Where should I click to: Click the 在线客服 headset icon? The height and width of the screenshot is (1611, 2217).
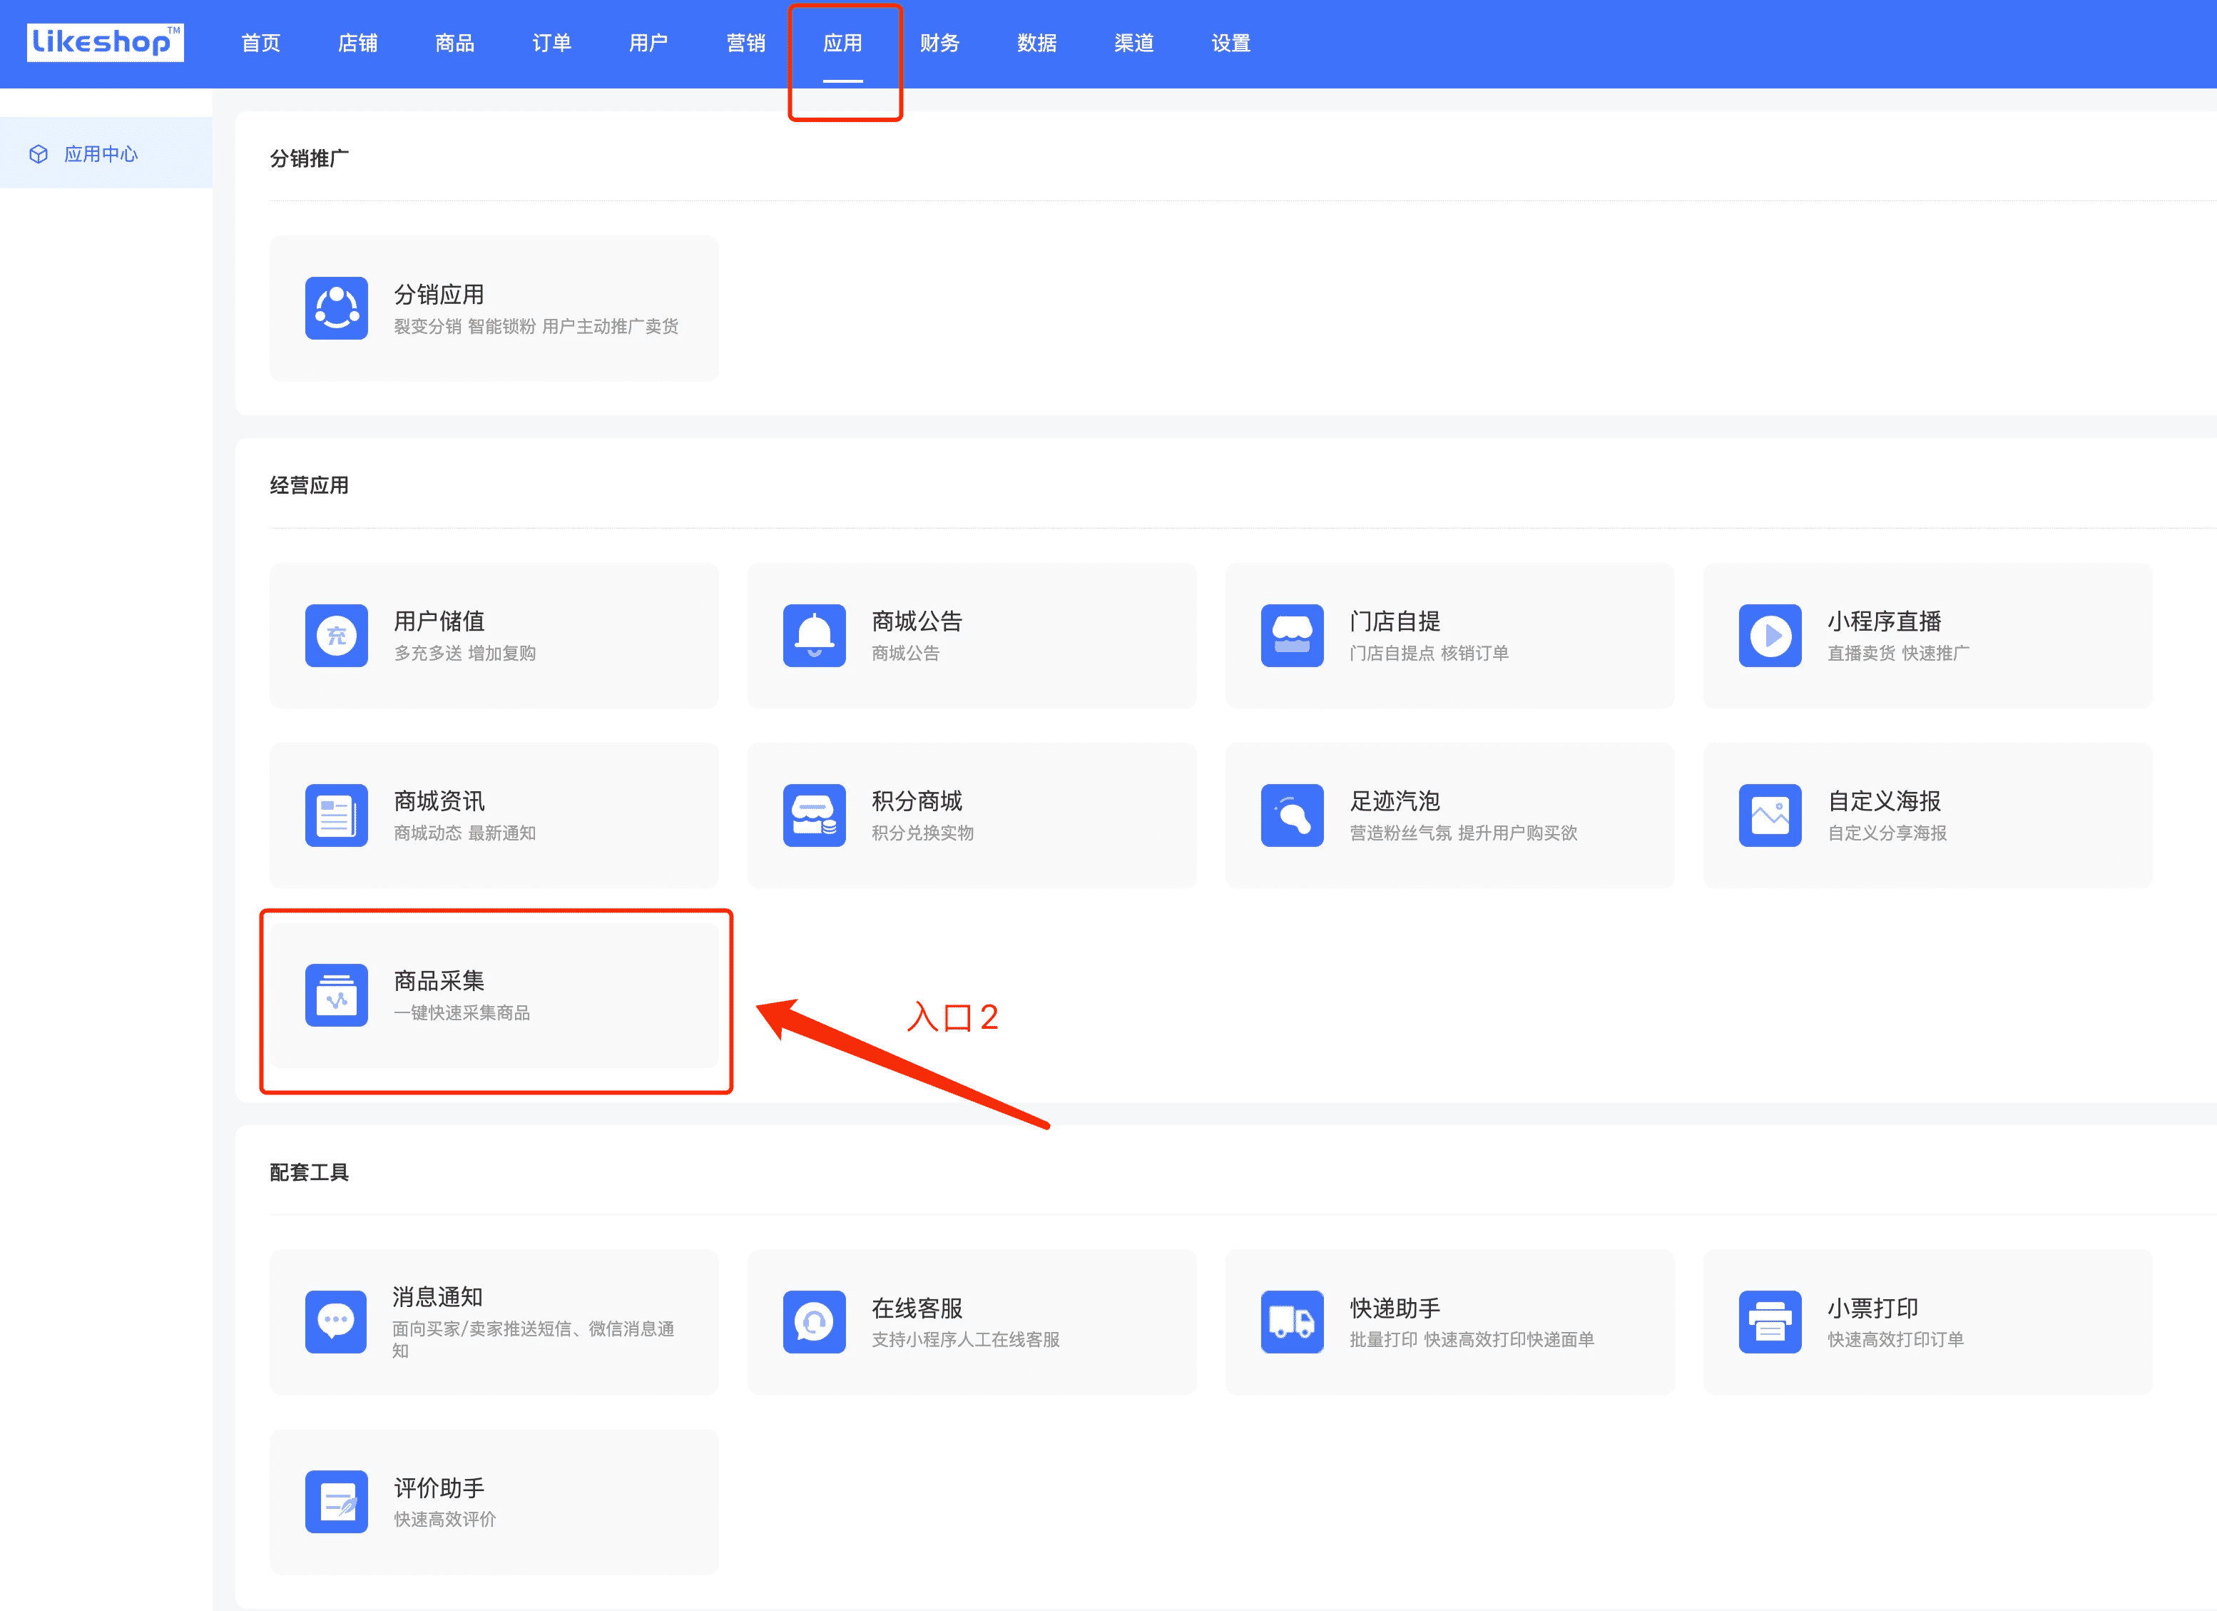click(815, 1321)
